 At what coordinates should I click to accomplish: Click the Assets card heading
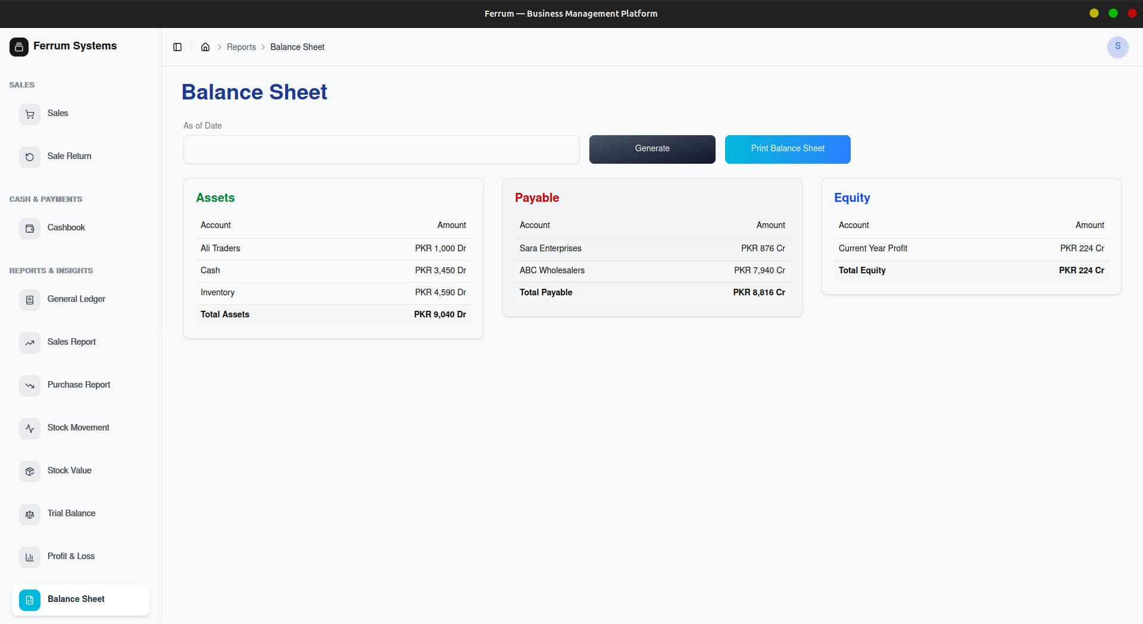216,198
